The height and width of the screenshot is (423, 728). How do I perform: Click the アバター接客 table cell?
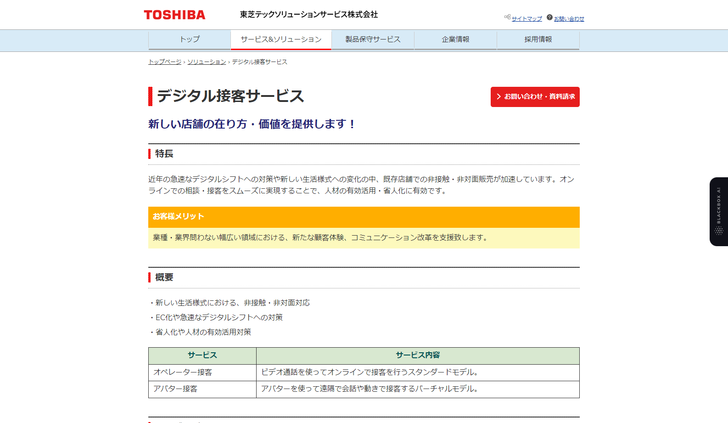click(x=202, y=389)
